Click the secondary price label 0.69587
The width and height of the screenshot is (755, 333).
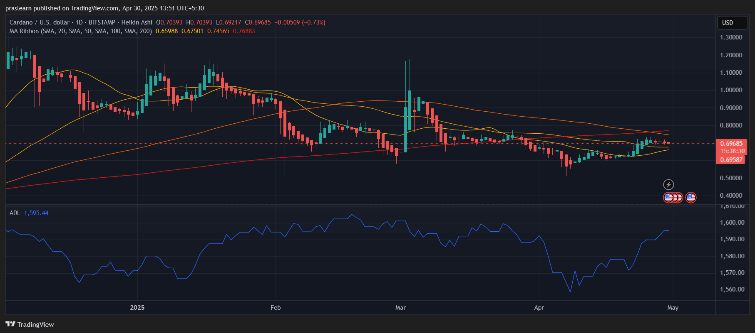point(731,160)
